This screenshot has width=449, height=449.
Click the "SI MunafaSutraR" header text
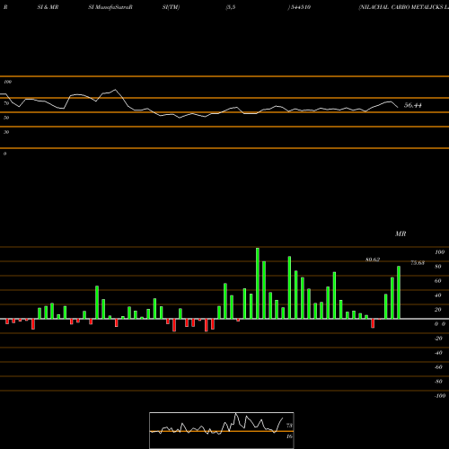tap(110, 7)
